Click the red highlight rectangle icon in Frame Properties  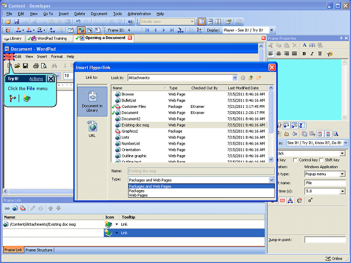coord(282,201)
